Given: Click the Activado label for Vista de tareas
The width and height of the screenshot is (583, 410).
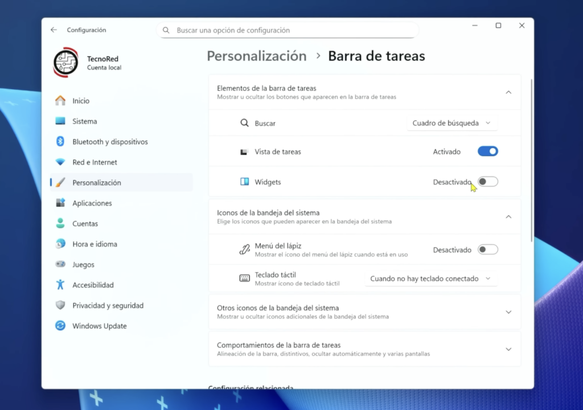Looking at the screenshot, I should pos(446,152).
